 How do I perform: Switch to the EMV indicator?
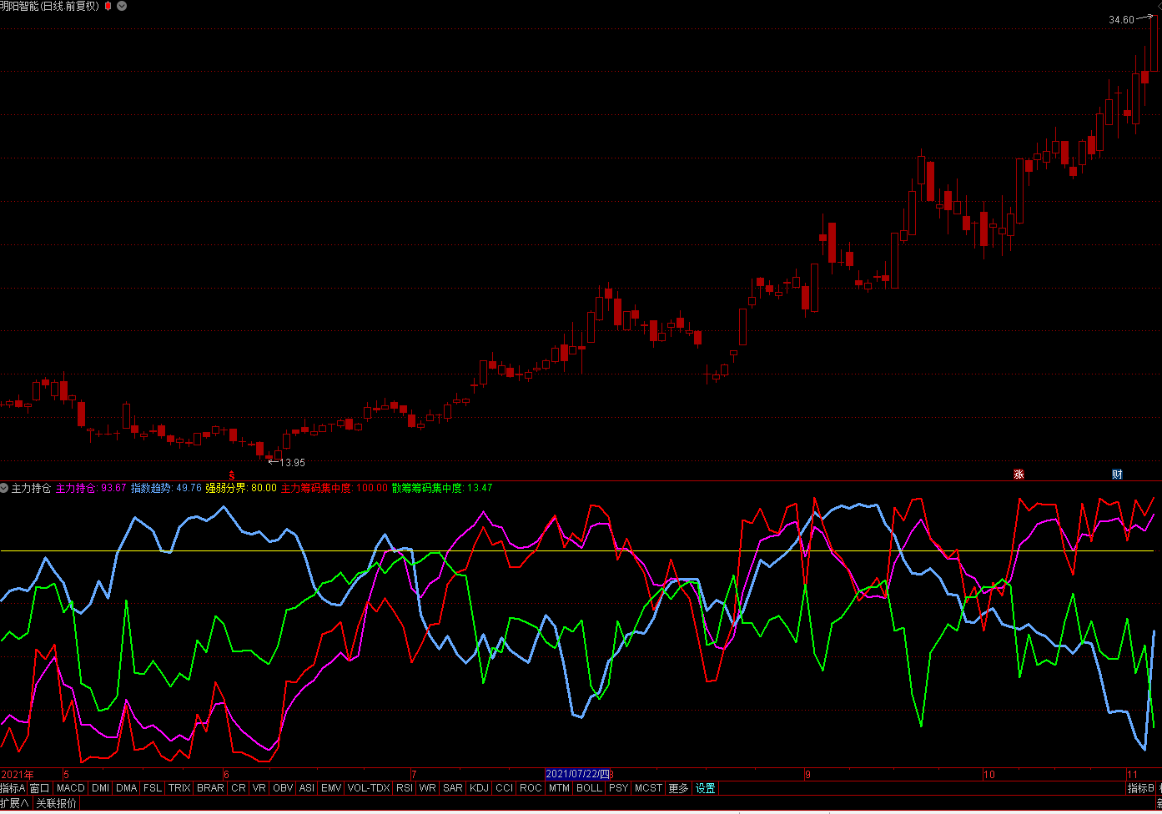click(331, 788)
